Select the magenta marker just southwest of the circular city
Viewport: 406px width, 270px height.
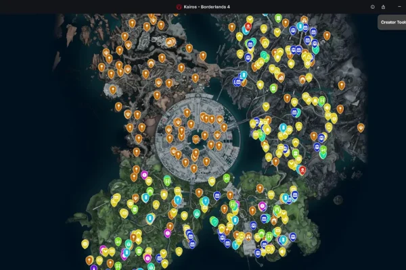click(x=144, y=175)
